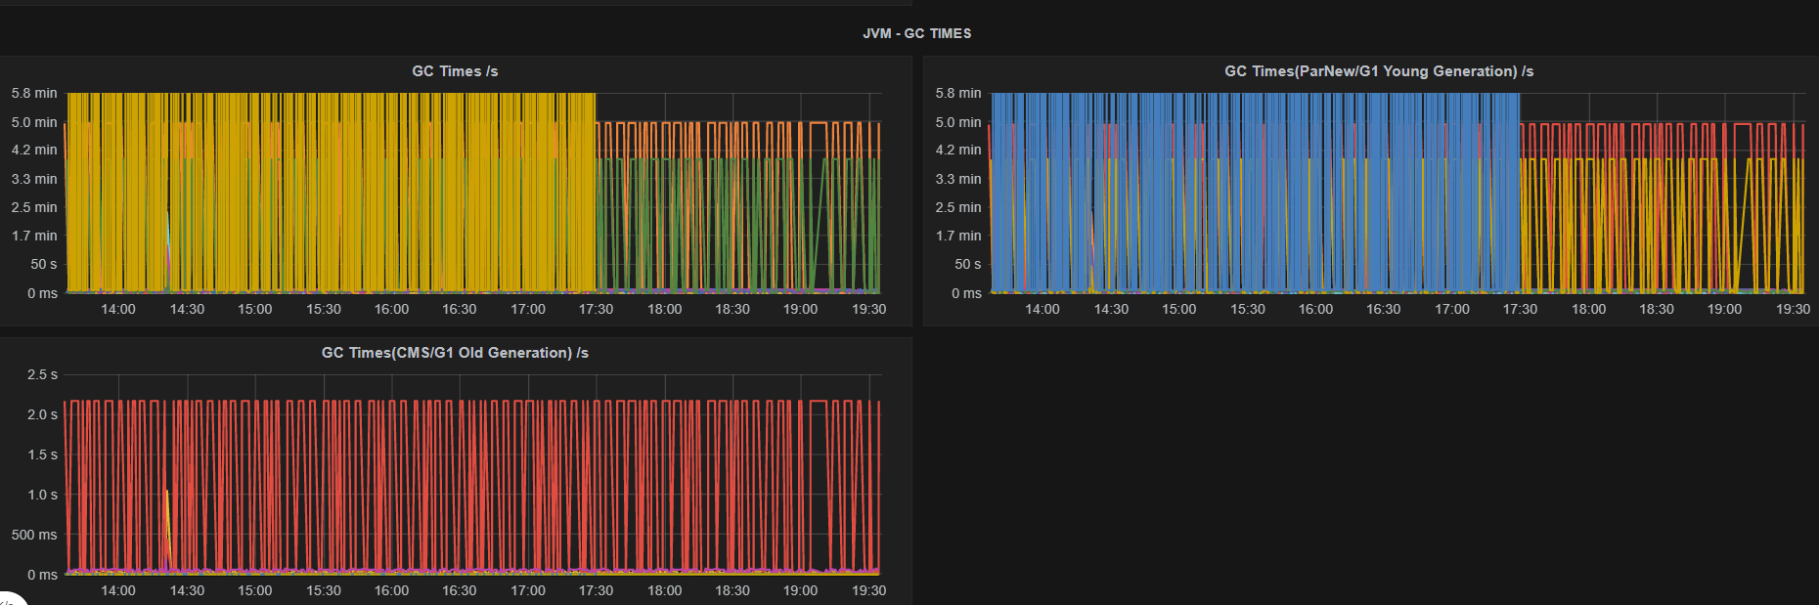The width and height of the screenshot is (1819, 605).
Task: Click the 0 ms label in GC Times /s panel
Action: point(42,293)
